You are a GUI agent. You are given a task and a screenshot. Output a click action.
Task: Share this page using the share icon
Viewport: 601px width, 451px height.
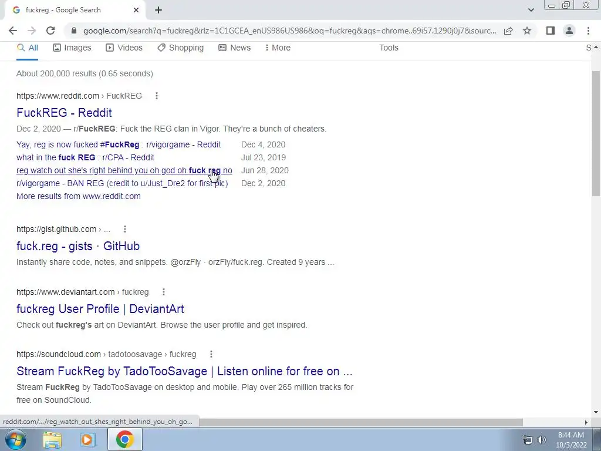coord(508,31)
